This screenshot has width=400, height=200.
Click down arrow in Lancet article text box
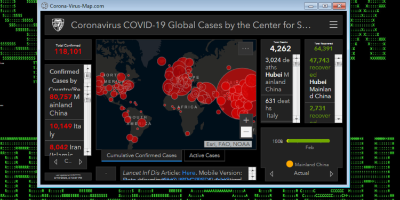(252, 177)
